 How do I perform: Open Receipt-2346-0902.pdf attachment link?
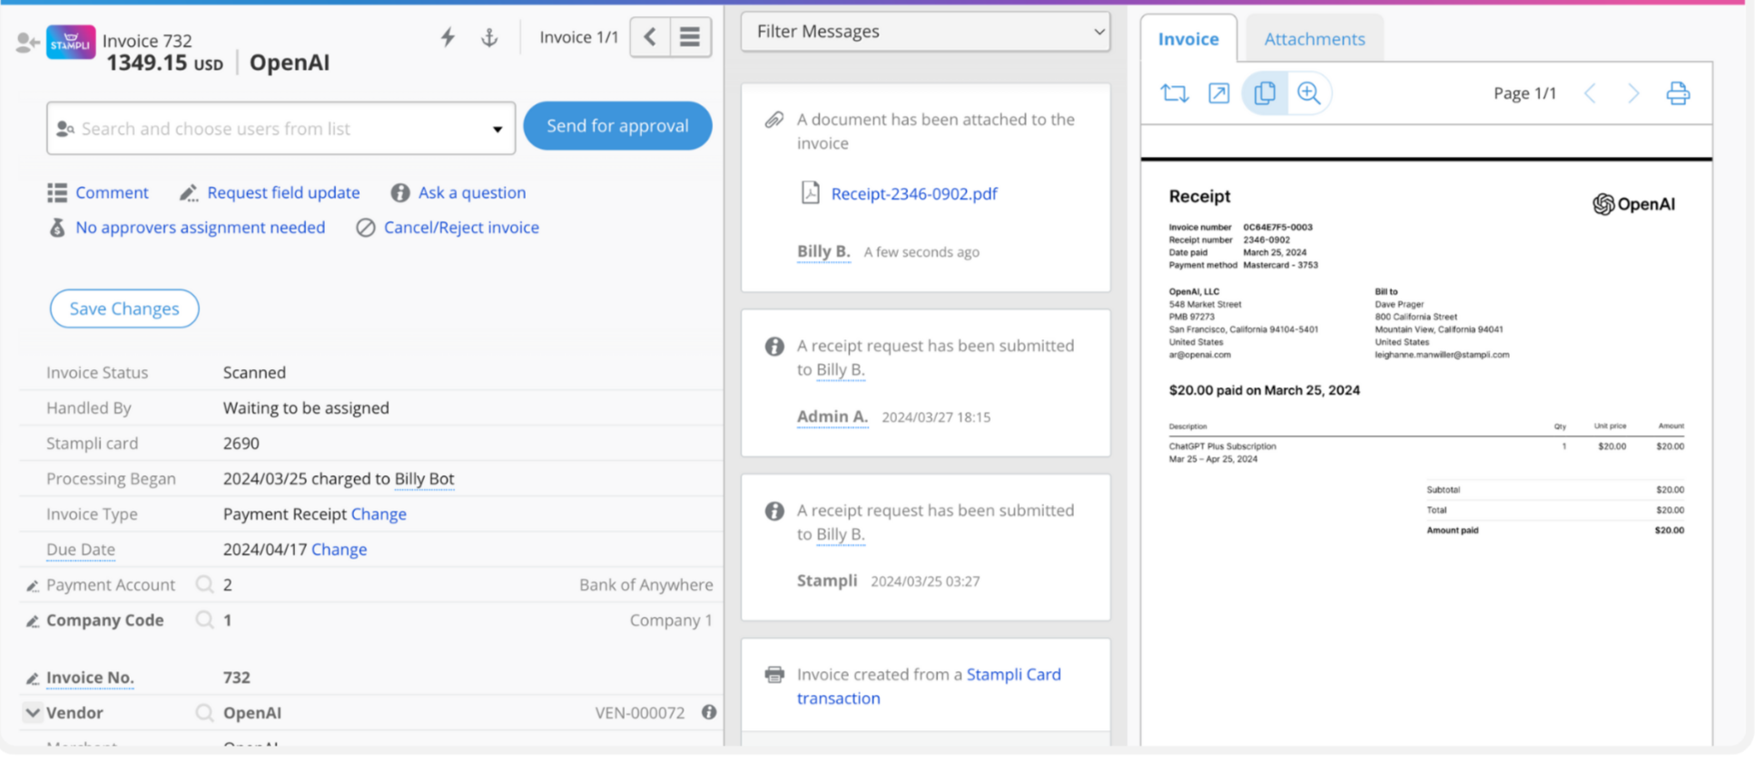913,193
